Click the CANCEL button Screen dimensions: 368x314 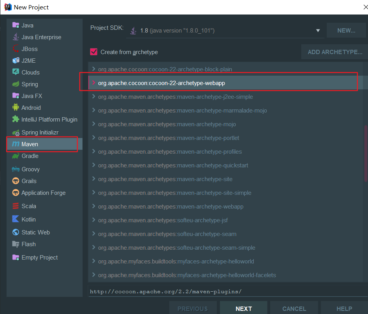[x=294, y=308]
